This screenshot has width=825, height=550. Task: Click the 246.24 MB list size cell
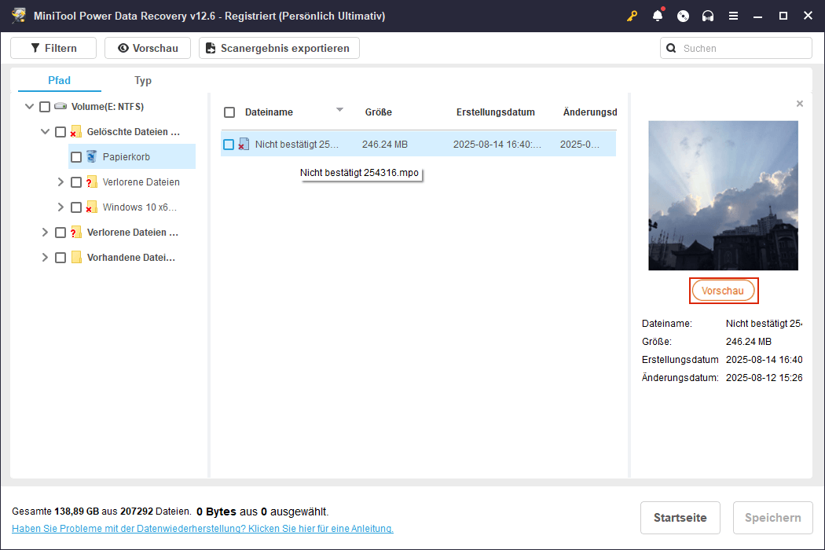pos(385,145)
